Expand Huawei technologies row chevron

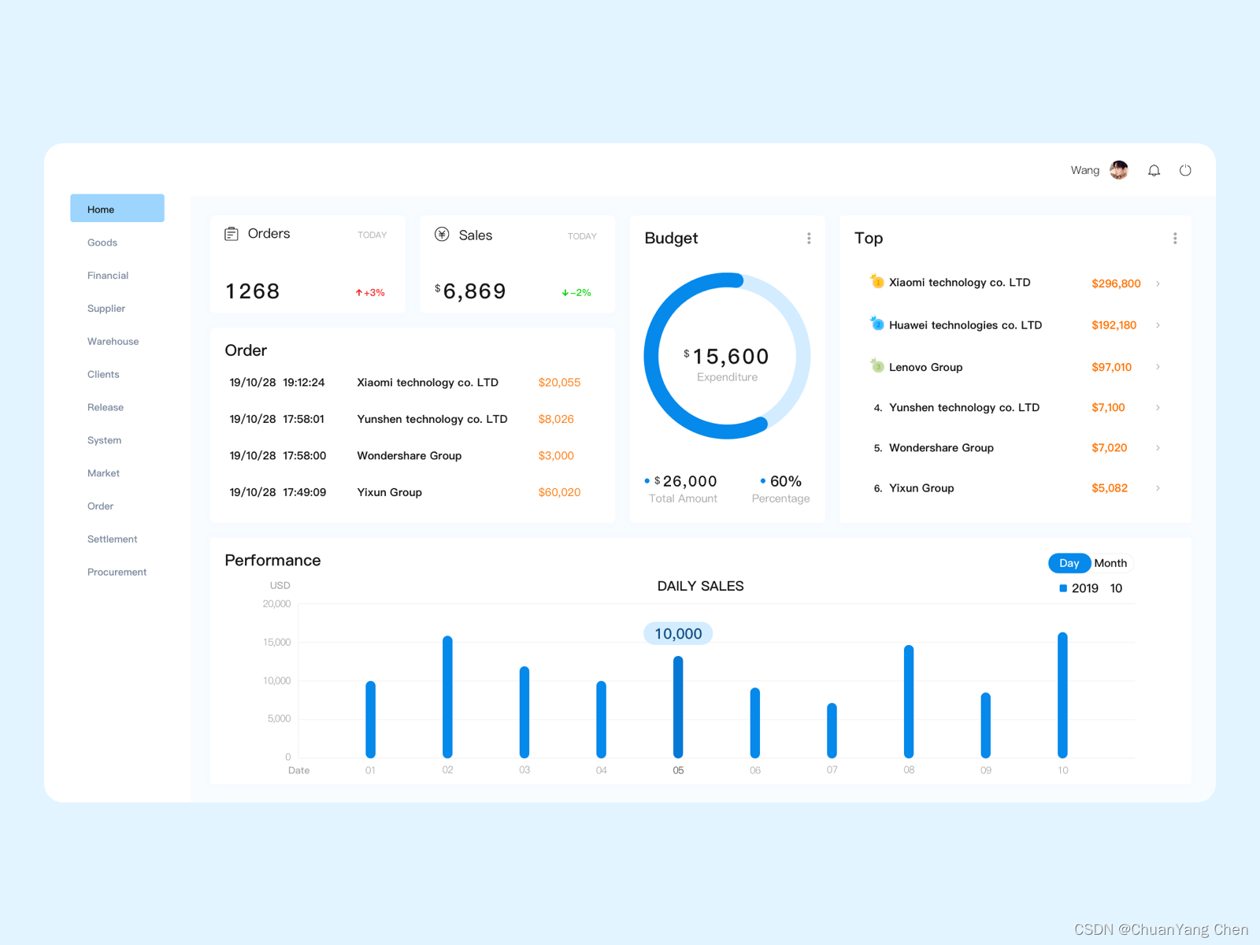click(x=1158, y=325)
